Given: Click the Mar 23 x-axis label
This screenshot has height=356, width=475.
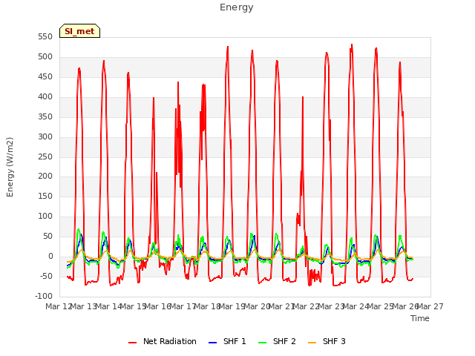Looking at the screenshot, I should [331, 306].
